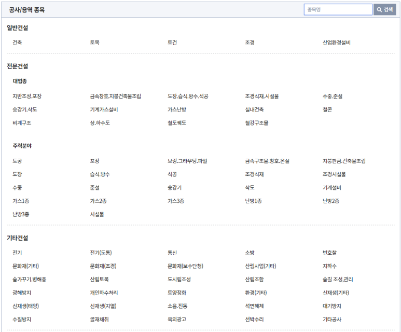Pick 철콘
This screenshot has height=332, width=401.
pos(327,110)
